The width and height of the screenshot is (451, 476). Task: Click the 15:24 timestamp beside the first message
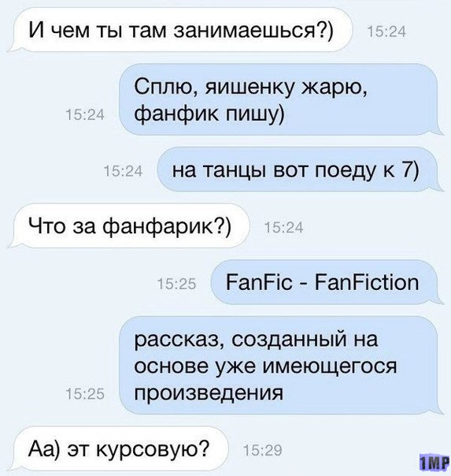[x=386, y=32]
